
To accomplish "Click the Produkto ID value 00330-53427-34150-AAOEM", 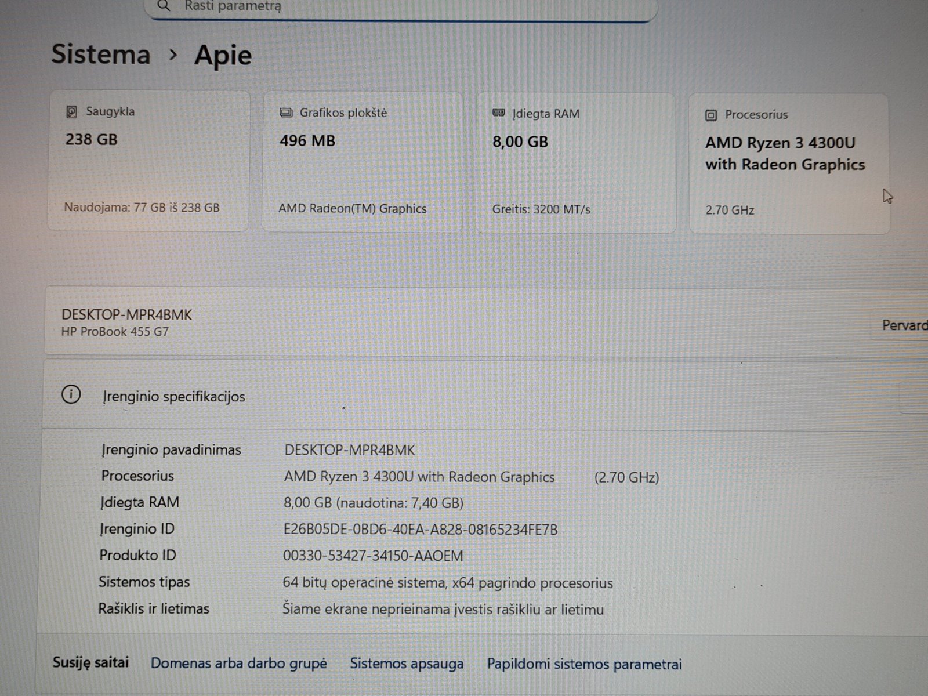I will 373,556.
